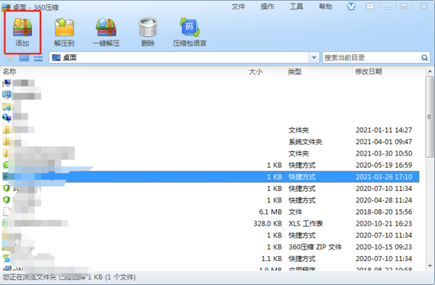
Task: Click the 解压到 (Extract to) icon
Action: pos(65,27)
